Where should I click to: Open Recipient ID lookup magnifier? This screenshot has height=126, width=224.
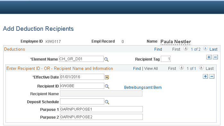click(x=107, y=86)
